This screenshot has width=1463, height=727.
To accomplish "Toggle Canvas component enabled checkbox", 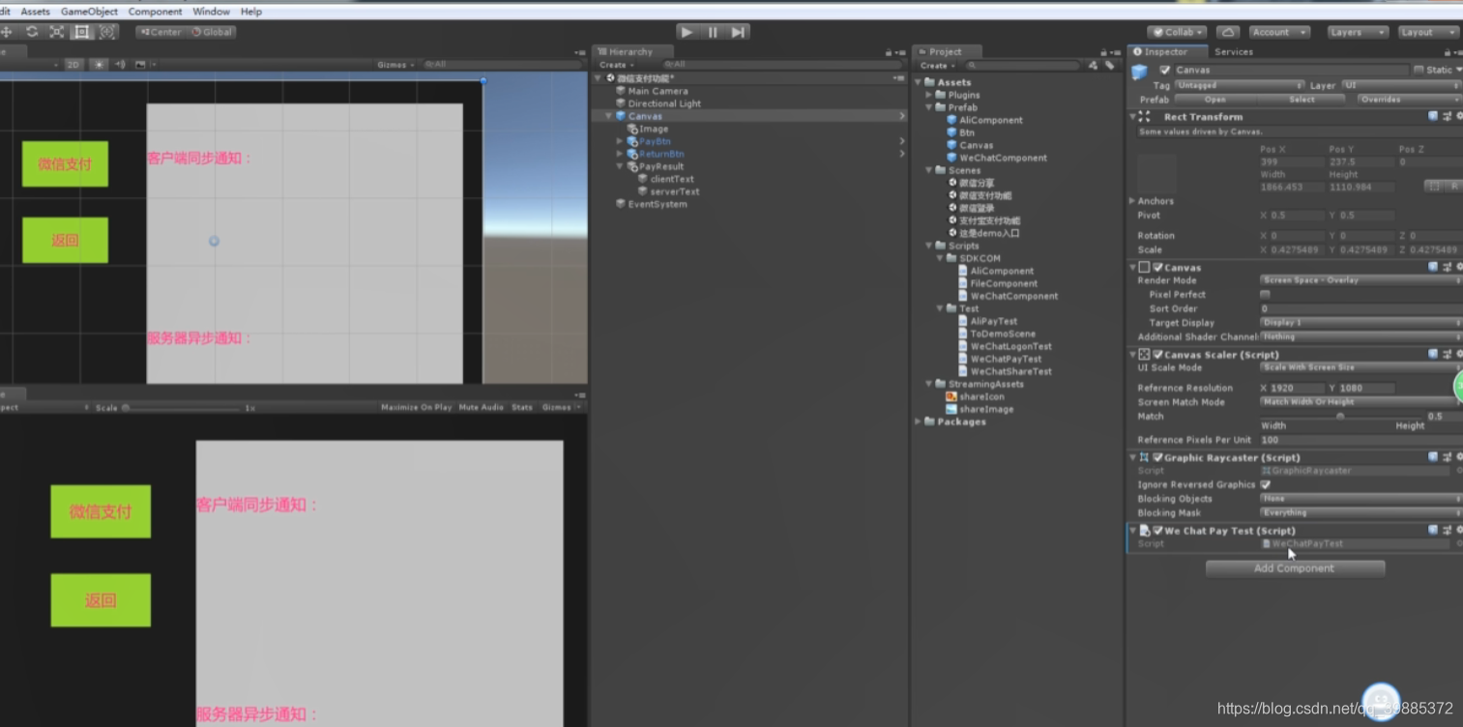I will tap(1157, 267).
